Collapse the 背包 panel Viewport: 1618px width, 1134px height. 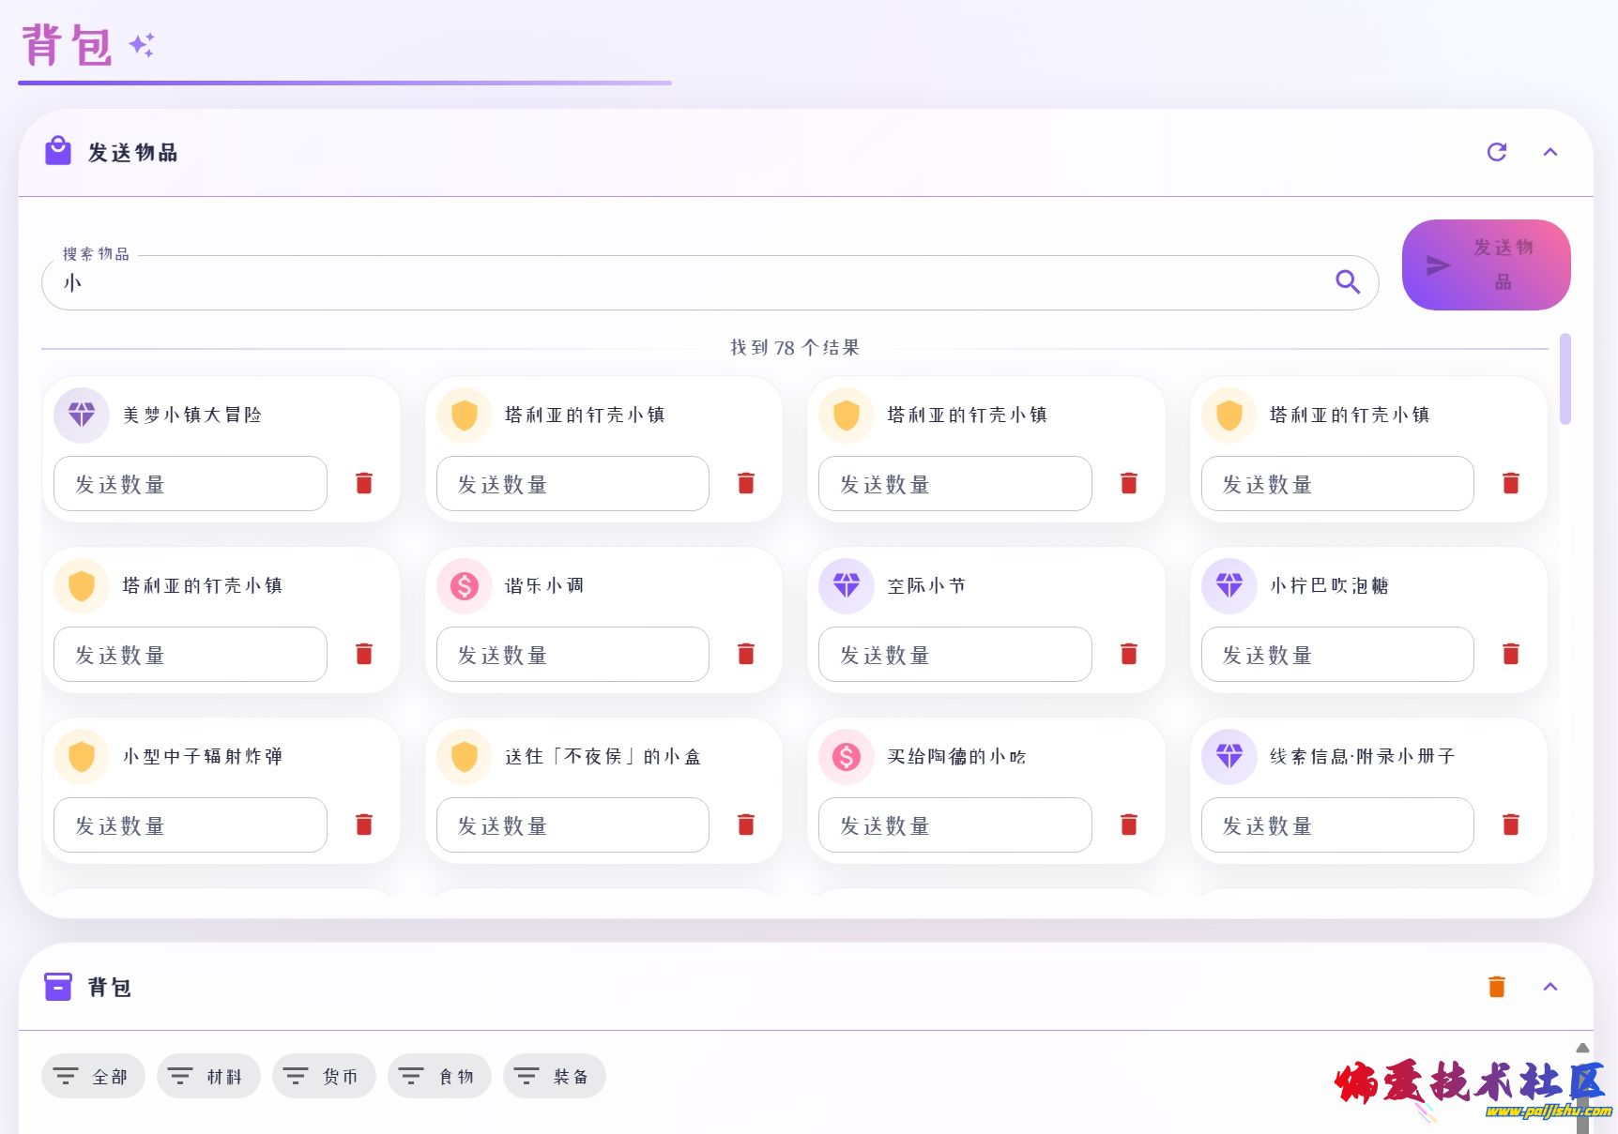point(1550,987)
